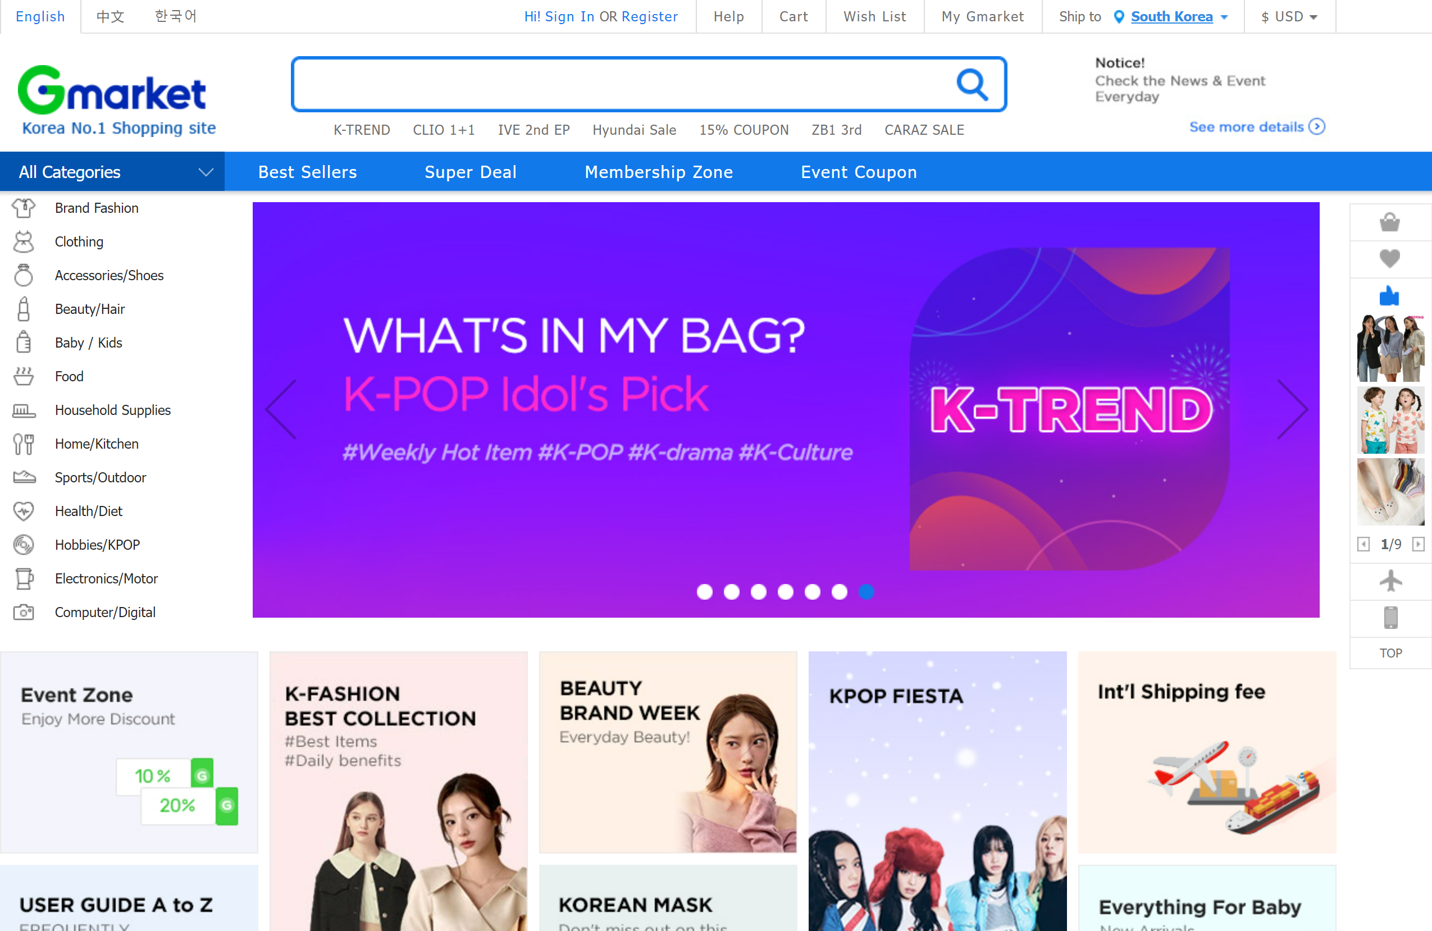Select the first carousel dot indicator
Viewport: 1432px width, 931px height.
pyautogui.click(x=704, y=592)
